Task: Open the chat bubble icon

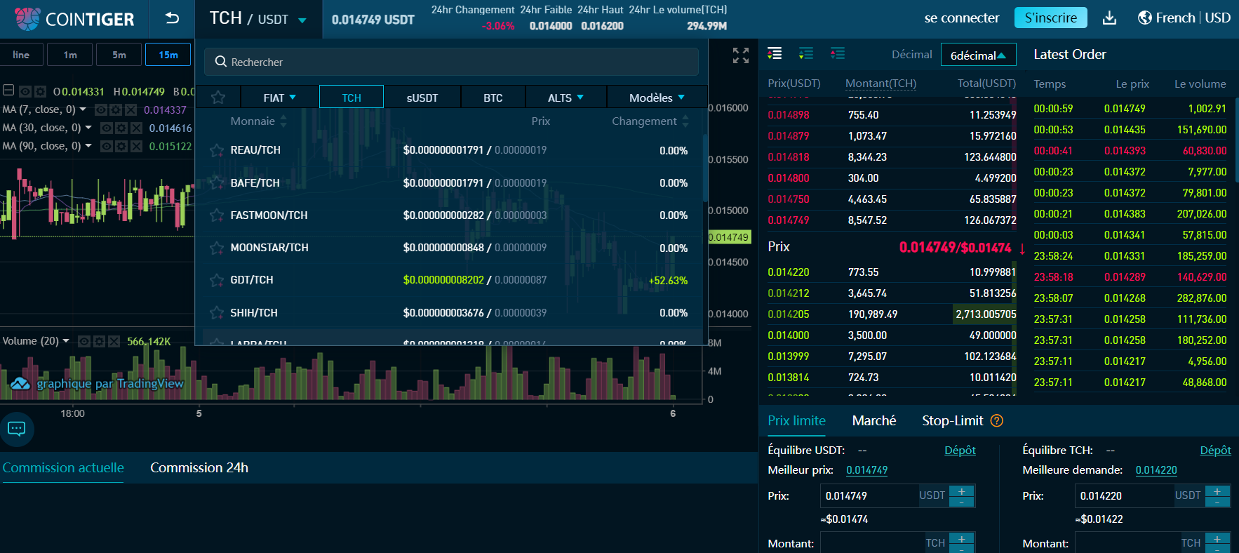Action: tap(16, 428)
